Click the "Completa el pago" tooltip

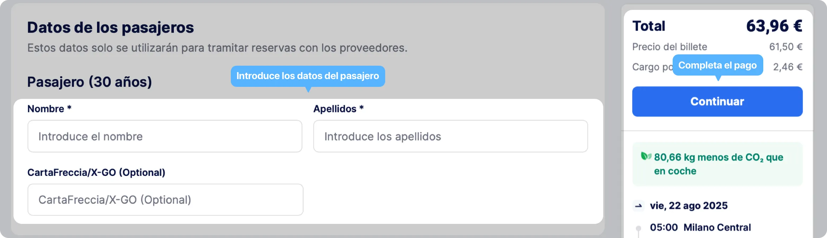coord(718,65)
